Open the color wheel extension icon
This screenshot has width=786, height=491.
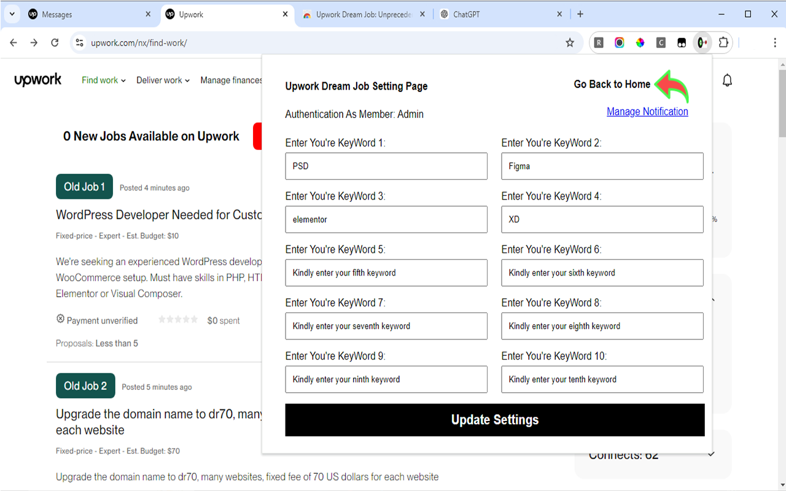point(640,42)
